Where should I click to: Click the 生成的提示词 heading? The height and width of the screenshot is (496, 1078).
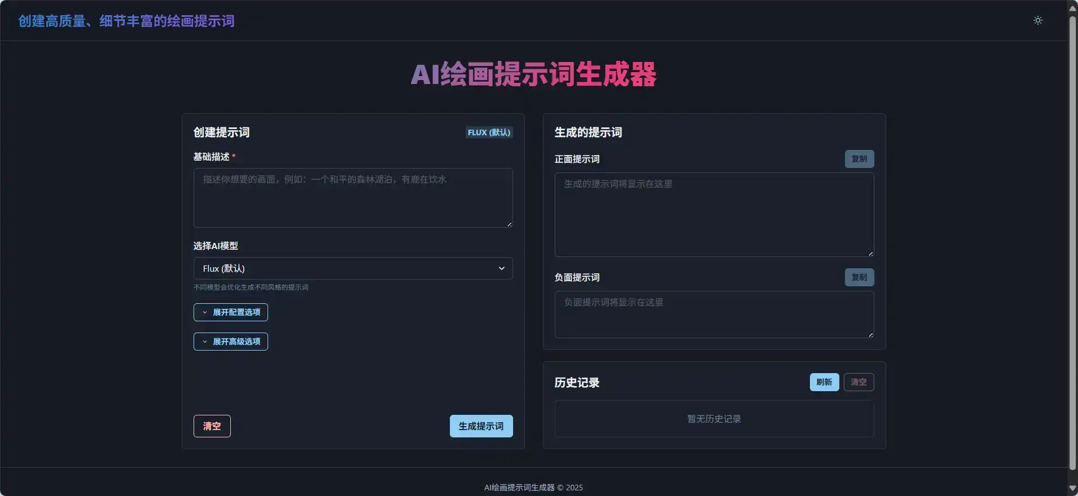pyautogui.click(x=588, y=132)
